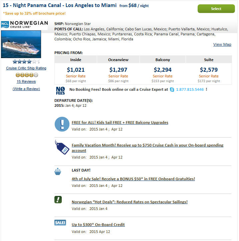Click the Inside cabin $1,021 price

[76, 70]
